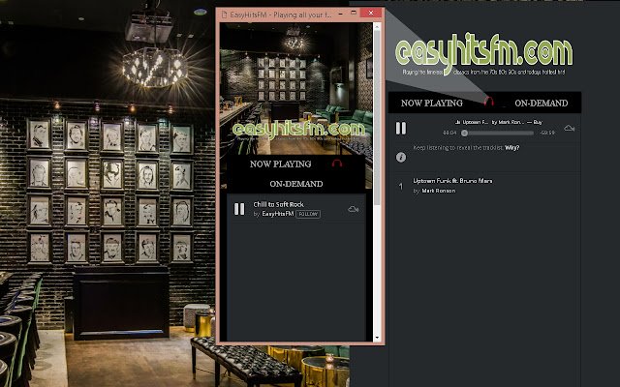Open the Mark Ronson artist link

point(439,191)
